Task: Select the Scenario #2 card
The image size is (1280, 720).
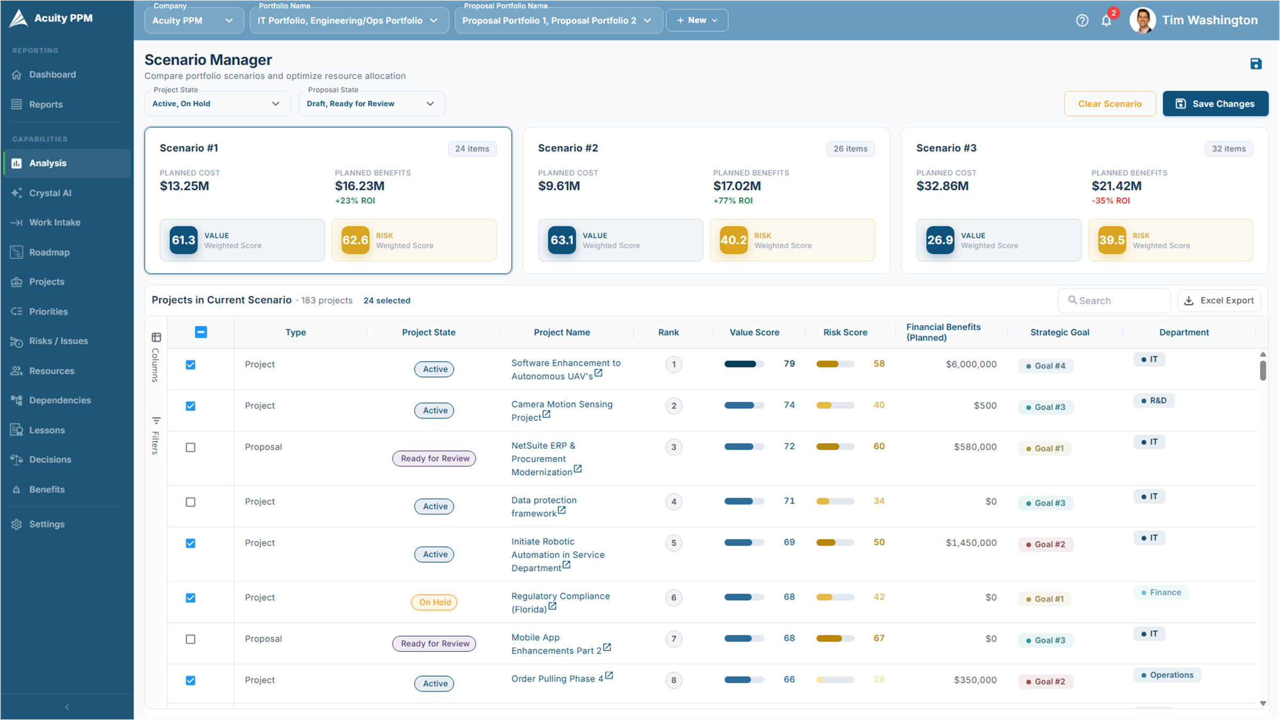Action: click(706, 201)
